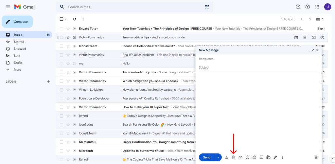Check the Tree non-trivial tips email
335x164 pixels.
point(62,37)
